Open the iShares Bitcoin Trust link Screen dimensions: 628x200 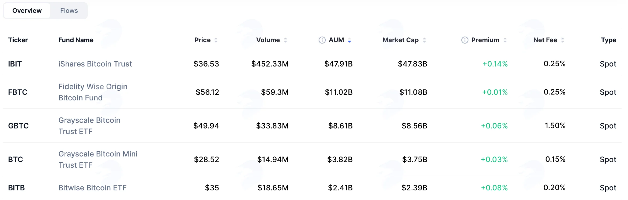[95, 64]
